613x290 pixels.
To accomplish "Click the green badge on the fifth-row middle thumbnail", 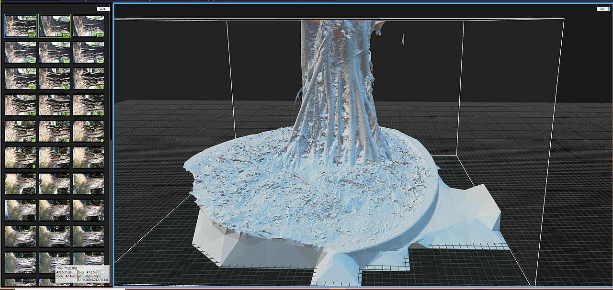I will click(67, 140).
